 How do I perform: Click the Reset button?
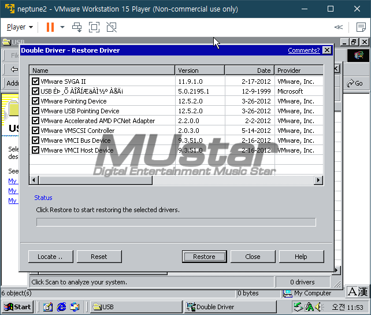pyautogui.click(x=99, y=257)
